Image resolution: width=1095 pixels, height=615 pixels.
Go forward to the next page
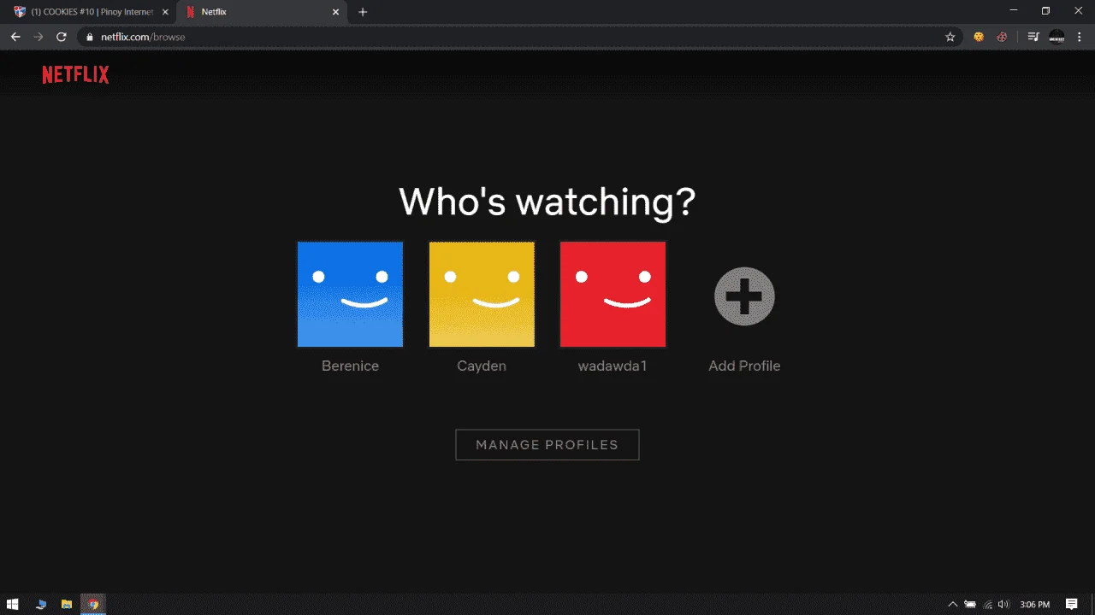(38, 37)
